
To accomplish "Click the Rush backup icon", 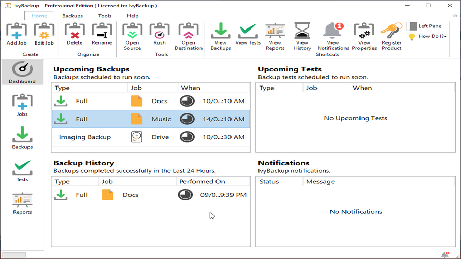I will click(x=160, y=33).
